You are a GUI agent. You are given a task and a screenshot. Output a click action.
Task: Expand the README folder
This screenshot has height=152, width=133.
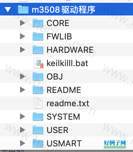(x=23, y=90)
